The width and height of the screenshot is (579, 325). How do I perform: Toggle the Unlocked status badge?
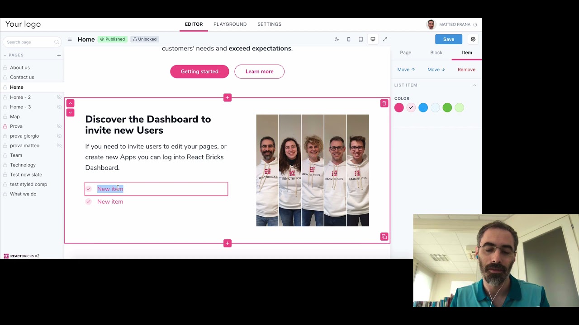pyautogui.click(x=144, y=39)
